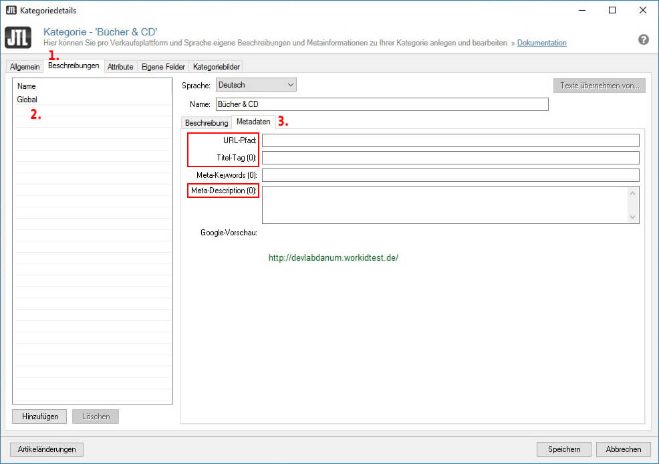Switch to the Allgemein tab

pos(25,67)
